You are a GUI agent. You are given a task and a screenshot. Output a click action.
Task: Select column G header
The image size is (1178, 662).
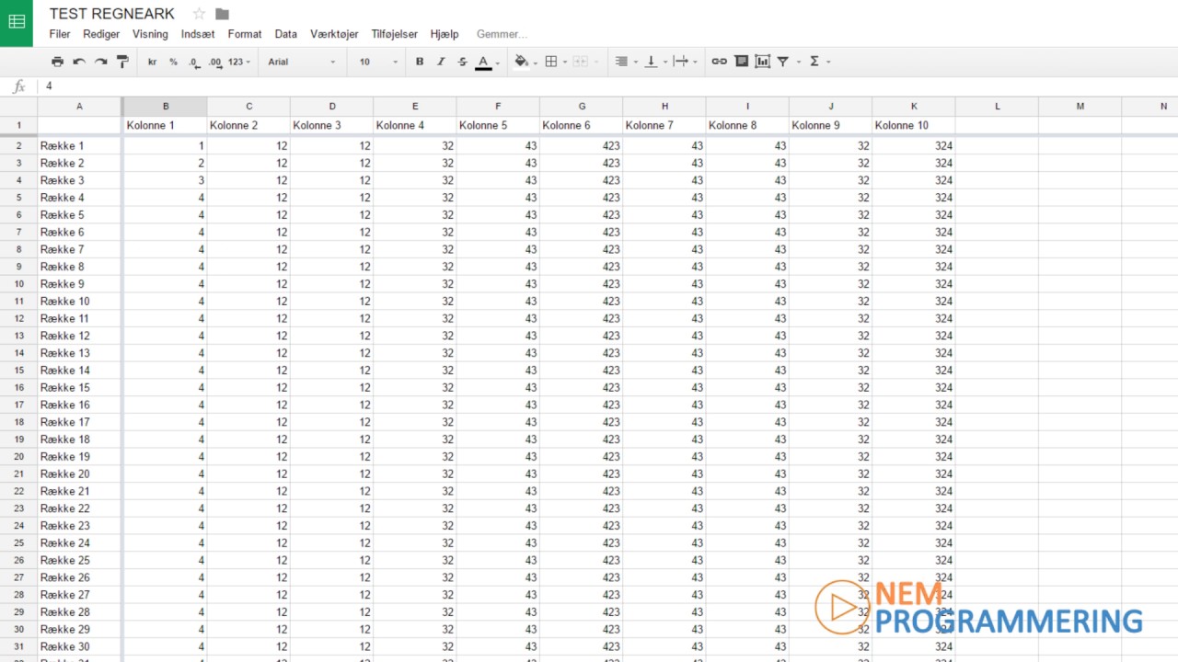pyautogui.click(x=582, y=107)
